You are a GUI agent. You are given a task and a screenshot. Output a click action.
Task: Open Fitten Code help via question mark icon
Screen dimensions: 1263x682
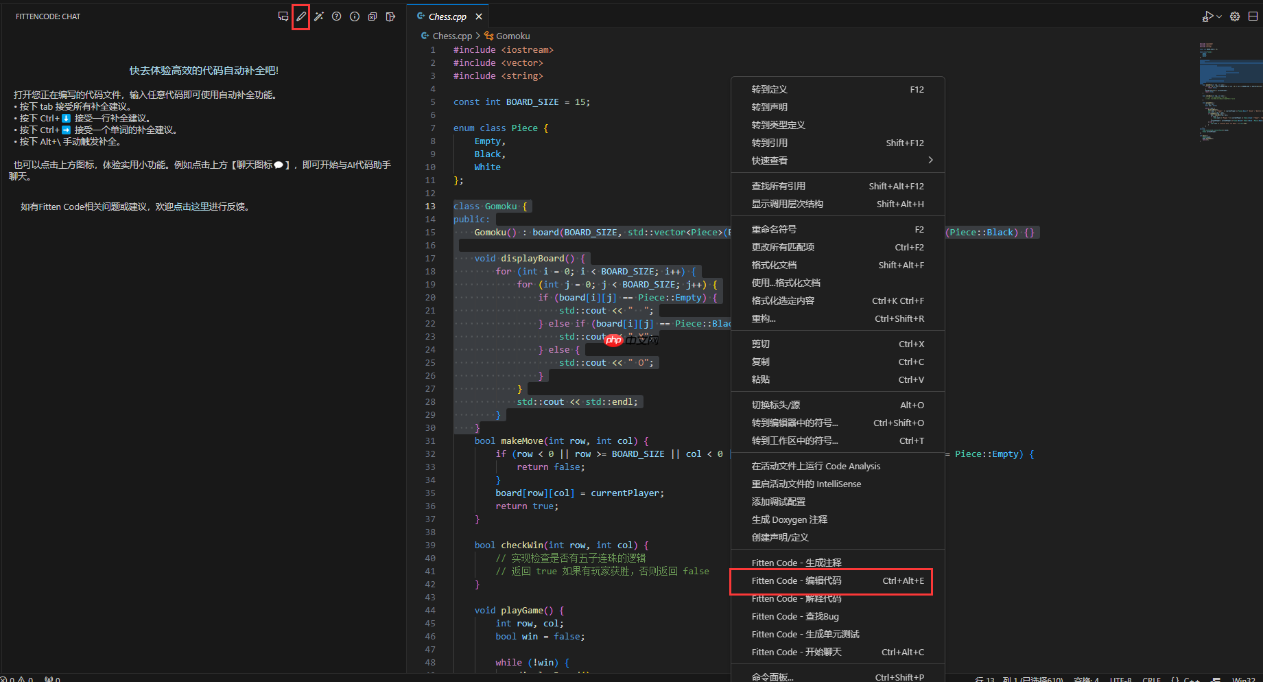336,16
